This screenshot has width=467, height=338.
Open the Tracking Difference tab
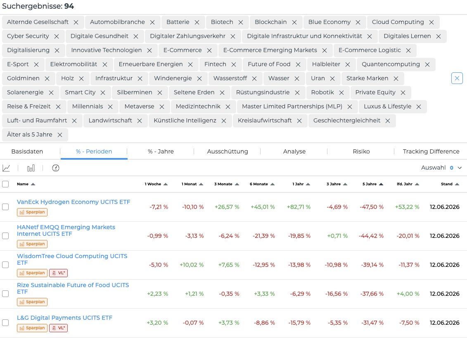point(431,151)
